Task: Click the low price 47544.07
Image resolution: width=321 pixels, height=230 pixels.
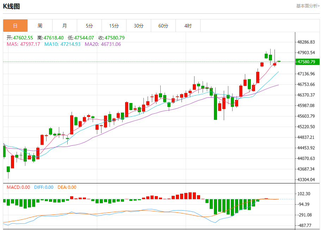Action: (84, 38)
